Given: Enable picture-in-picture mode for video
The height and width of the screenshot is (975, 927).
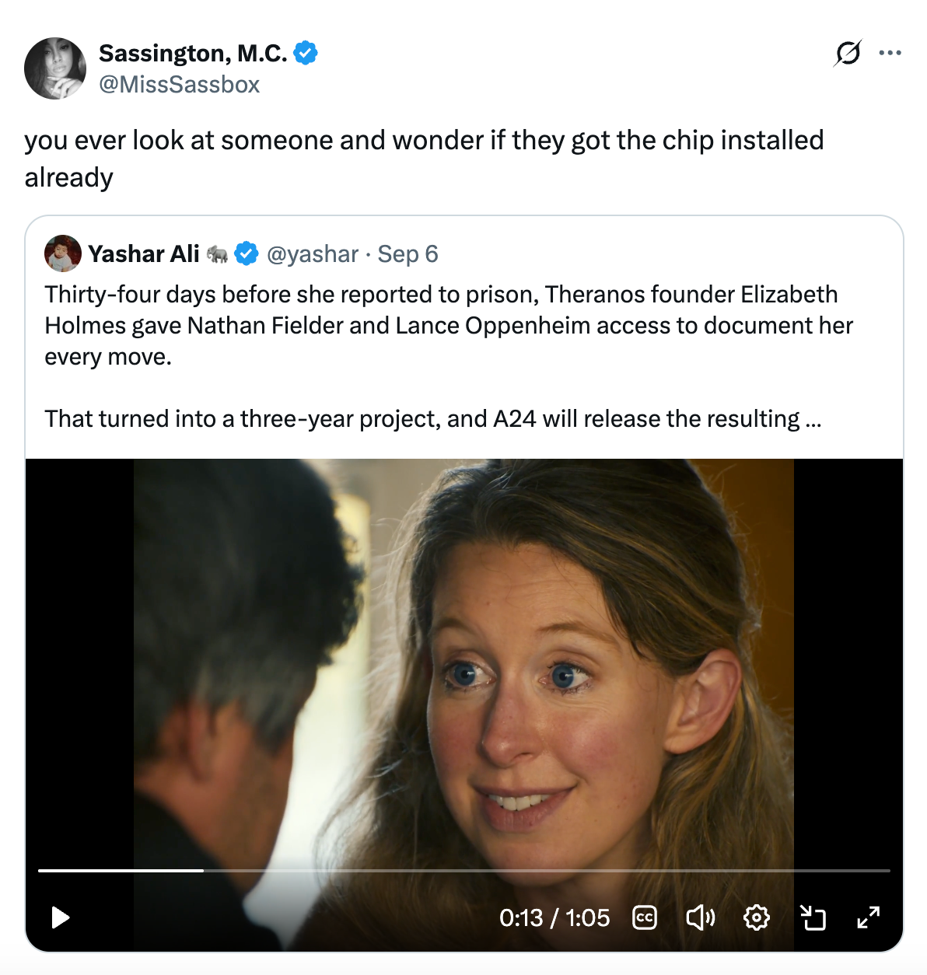Looking at the screenshot, I should [813, 917].
